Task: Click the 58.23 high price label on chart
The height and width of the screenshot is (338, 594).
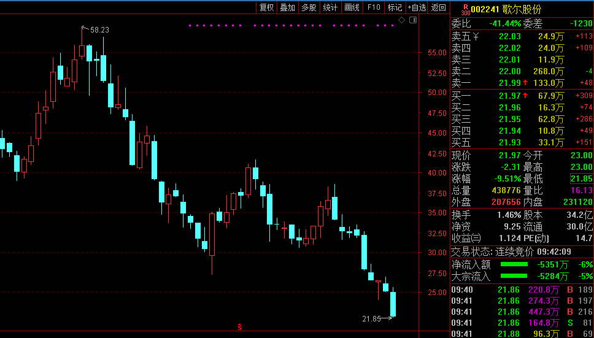Action: (x=99, y=29)
